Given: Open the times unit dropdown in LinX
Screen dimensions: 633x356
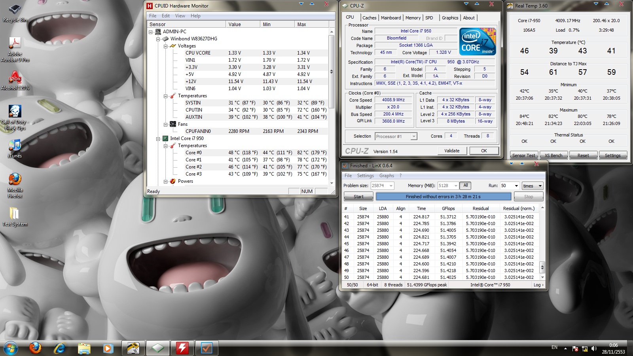Looking at the screenshot, I should tap(540, 186).
